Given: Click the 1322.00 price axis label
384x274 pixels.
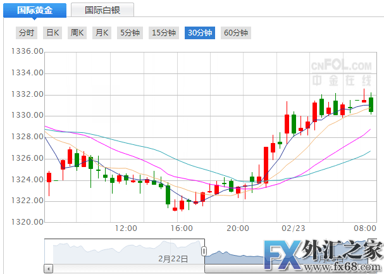Looking at the screenshot, I should (27, 201).
